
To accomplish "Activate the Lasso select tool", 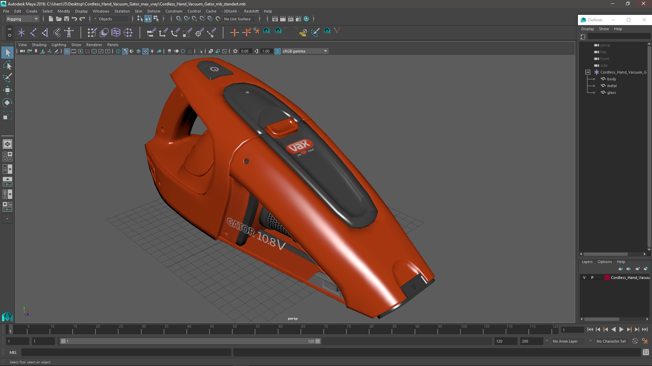I will pyautogui.click(x=7, y=65).
